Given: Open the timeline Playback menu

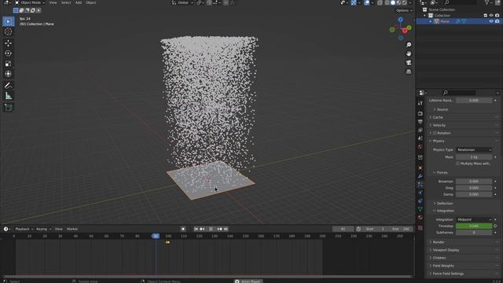Looking at the screenshot, I should (24, 229).
